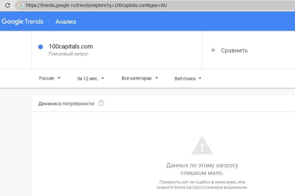Open the За 12 мес. period dropdown
The width and height of the screenshot is (295, 196).
[x=90, y=79]
